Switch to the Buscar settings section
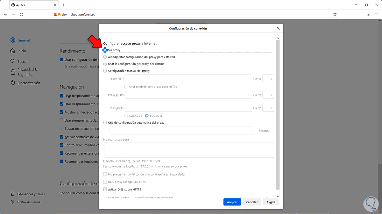The height and width of the screenshot is (214, 382). (x=23, y=61)
